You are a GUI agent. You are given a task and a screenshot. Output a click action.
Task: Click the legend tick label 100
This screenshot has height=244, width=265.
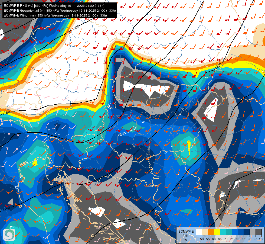[261, 239]
